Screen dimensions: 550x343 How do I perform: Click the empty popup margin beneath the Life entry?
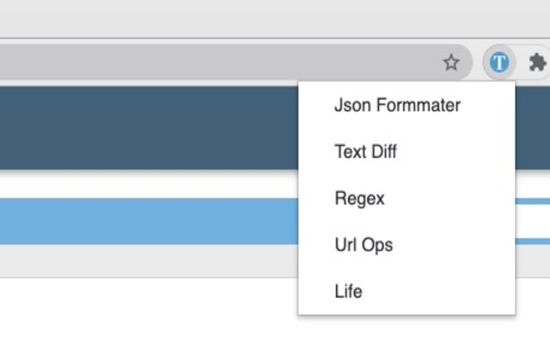coord(406,309)
